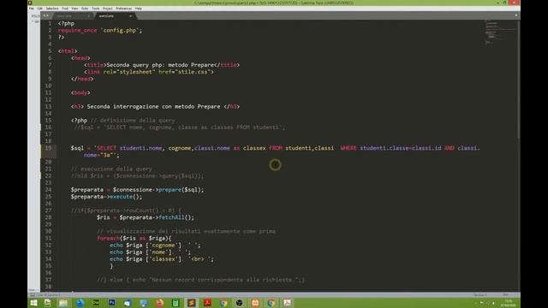The image size is (548, 308).
Task: Click the code minimap preview
Action: pyautogui.click(x=500, y=33)
